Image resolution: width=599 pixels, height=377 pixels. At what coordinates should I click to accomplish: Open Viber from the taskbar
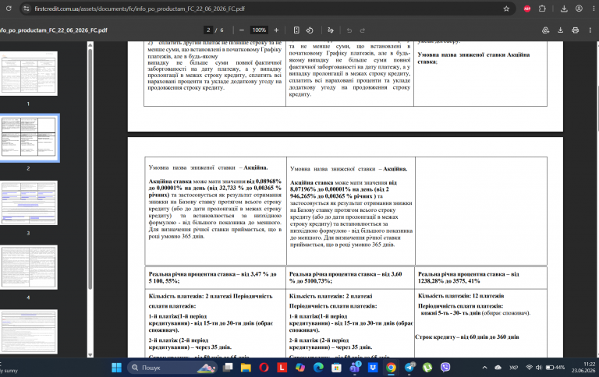click(445, 368)
